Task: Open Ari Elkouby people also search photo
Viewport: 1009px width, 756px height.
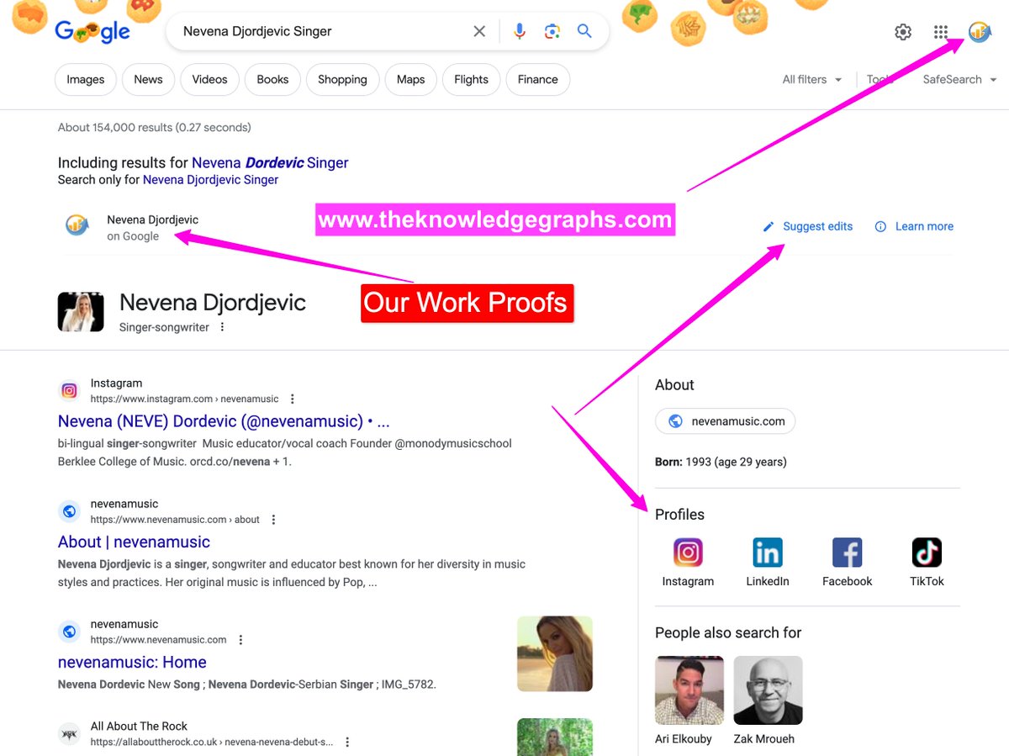Action: click(689, 690)
